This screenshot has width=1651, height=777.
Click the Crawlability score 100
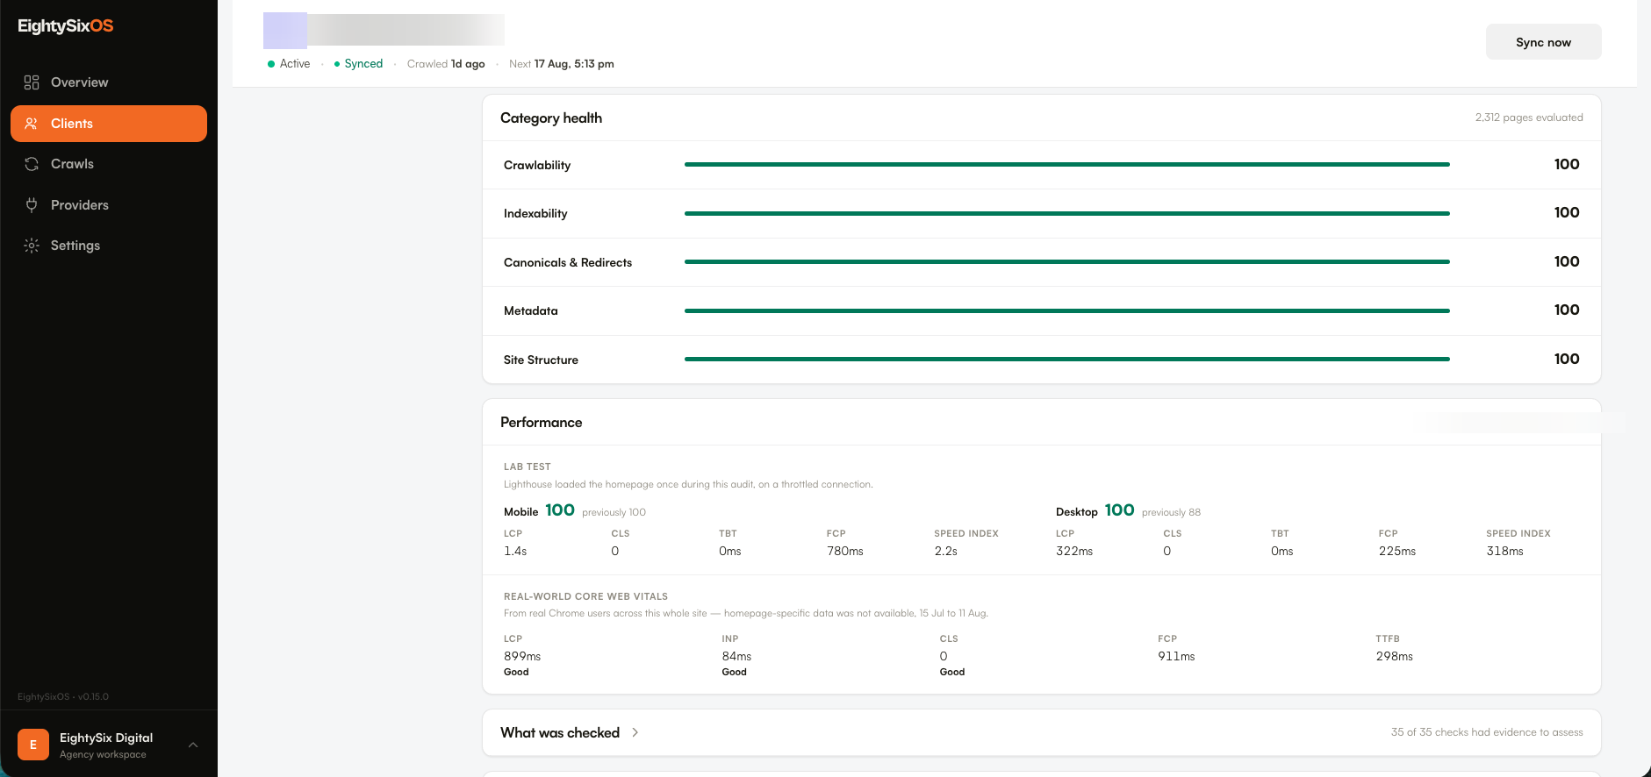tap(1567, 164)
